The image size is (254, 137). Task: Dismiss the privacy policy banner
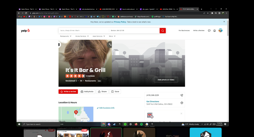pos(224,22)
